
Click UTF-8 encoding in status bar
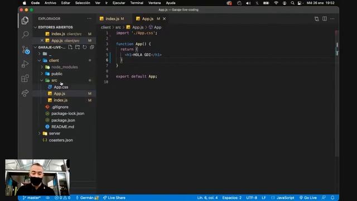tap(252, 198)
